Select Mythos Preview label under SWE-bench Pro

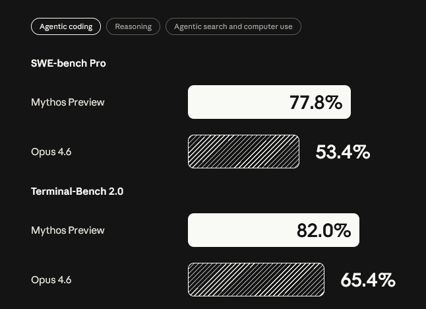[68, 102]
